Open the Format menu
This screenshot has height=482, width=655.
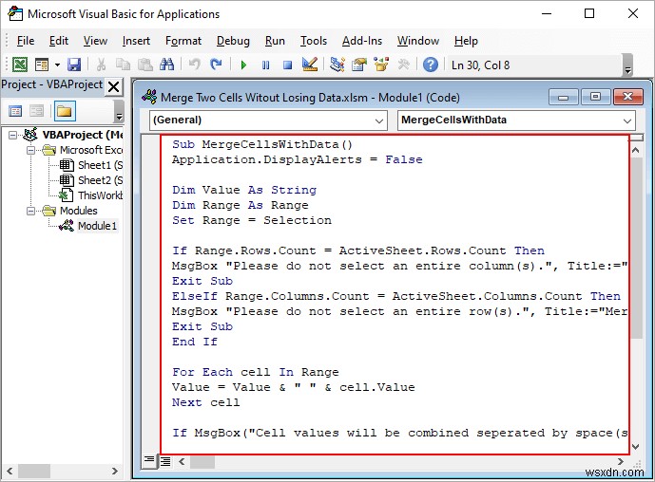(183, 41)
